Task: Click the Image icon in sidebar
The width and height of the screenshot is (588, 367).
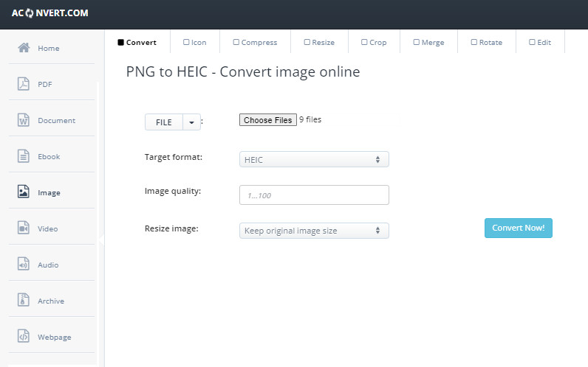Action: point(24,192)
